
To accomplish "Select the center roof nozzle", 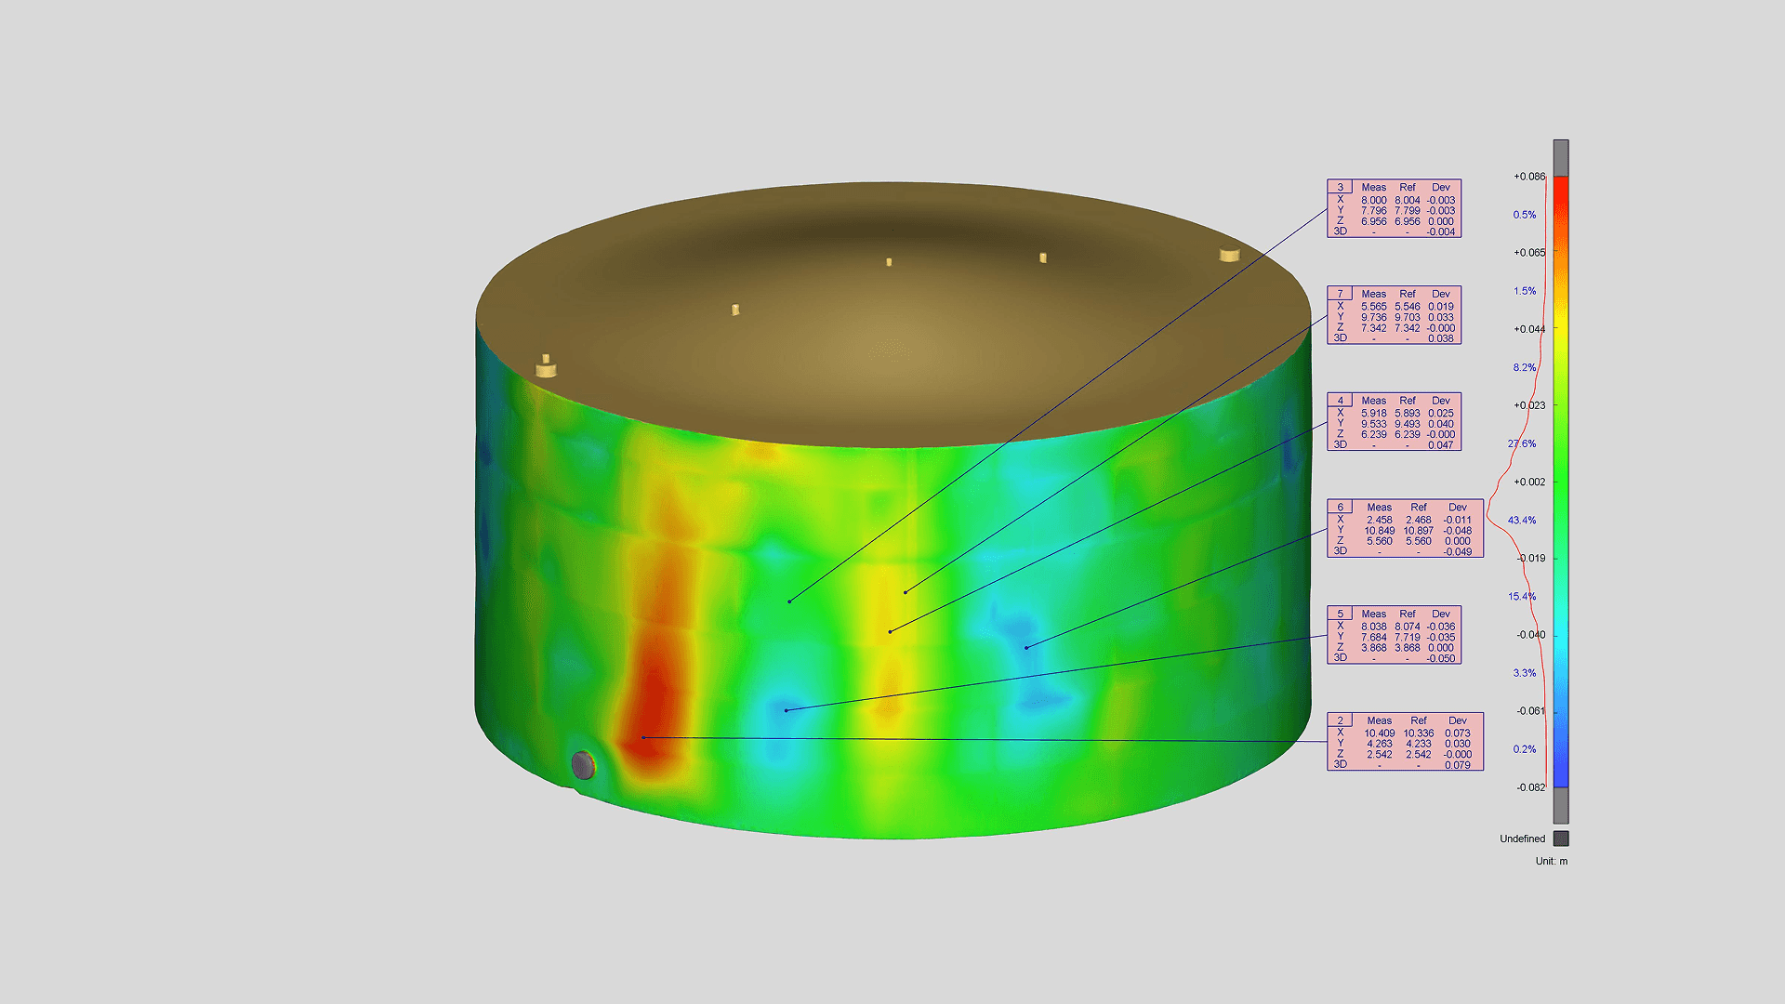I will tap(888, 263).
